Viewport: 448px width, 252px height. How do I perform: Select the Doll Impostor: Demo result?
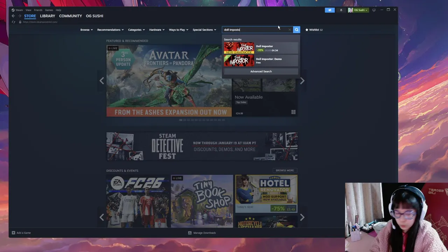coord(261,61)
